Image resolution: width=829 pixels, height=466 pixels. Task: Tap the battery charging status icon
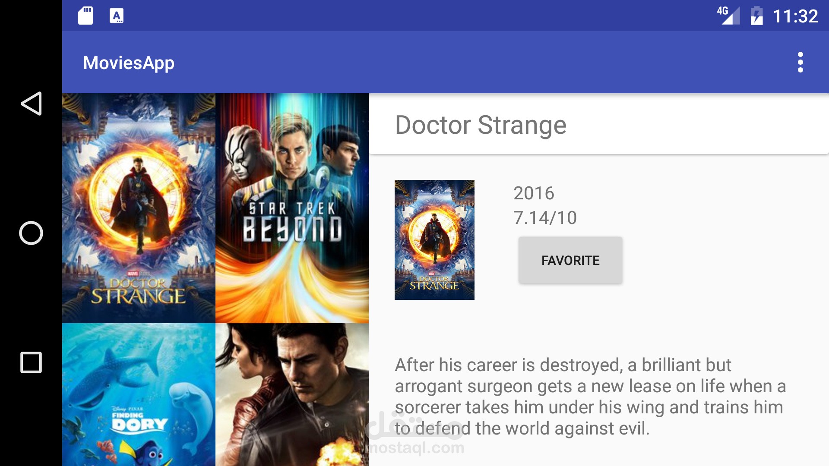pyautogui.click(x=756, y=16)
